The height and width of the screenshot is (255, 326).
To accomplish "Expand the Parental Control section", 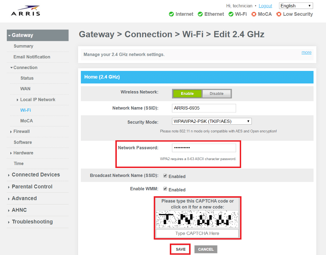I will [30, 187].
